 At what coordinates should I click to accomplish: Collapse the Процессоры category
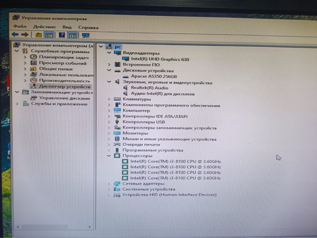tap(109, 156)
